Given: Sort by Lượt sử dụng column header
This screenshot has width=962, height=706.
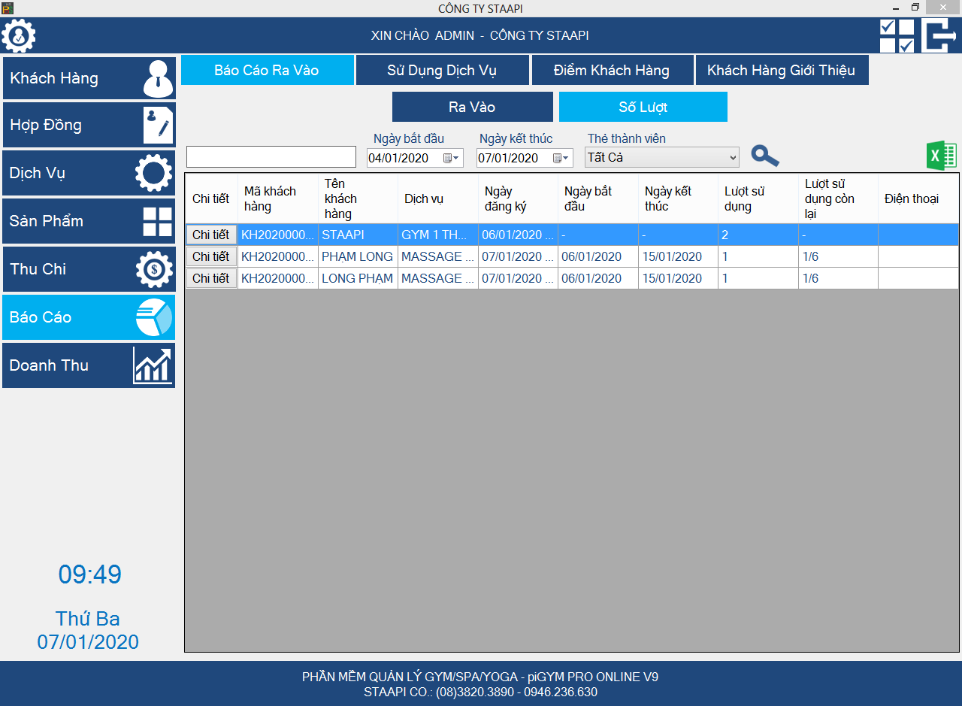Looking at the screenshot, I should click(x=757, y=199).
